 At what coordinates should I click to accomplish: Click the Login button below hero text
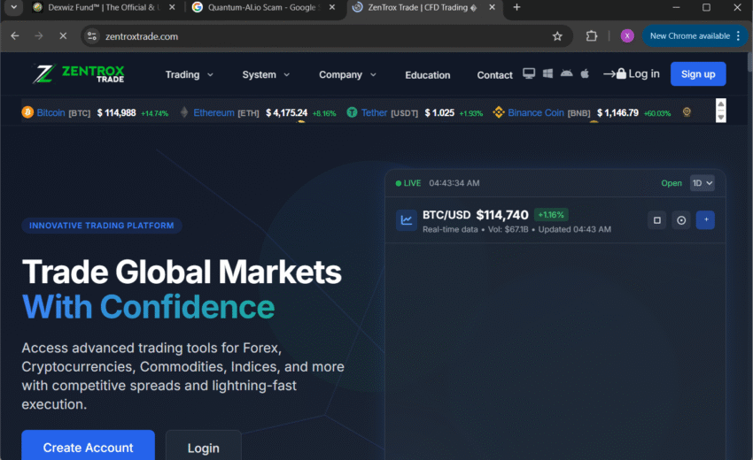pos(203,445)
